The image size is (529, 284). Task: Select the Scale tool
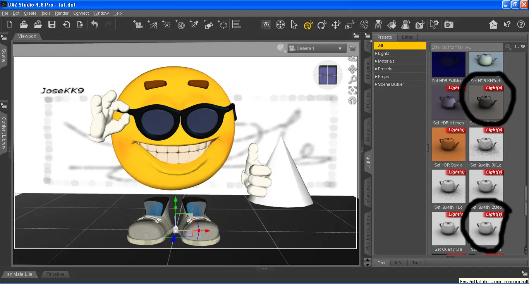pos(350,25)
